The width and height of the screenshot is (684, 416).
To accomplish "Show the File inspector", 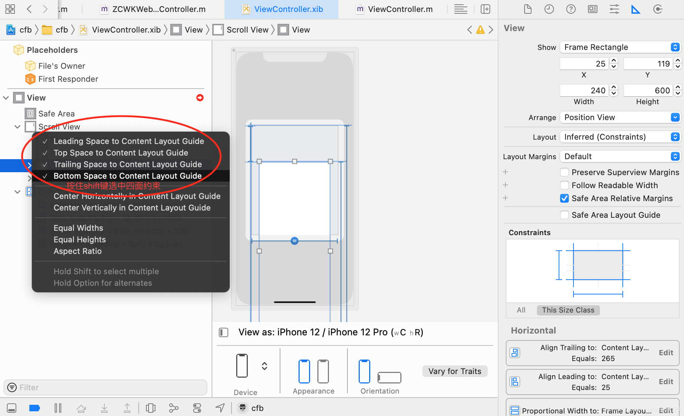I will click(x=528, y=9).
